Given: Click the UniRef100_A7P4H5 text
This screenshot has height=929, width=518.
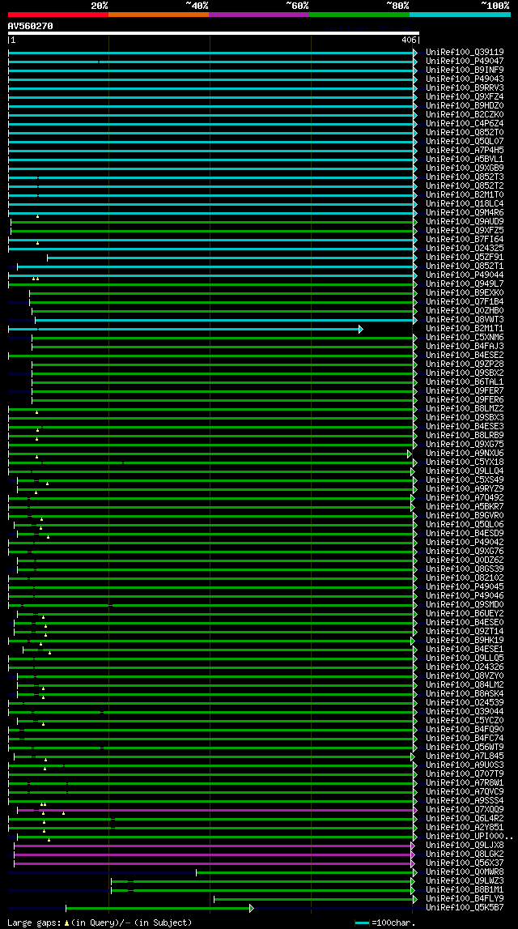Looking at the screenshot, I should [465, 150].
